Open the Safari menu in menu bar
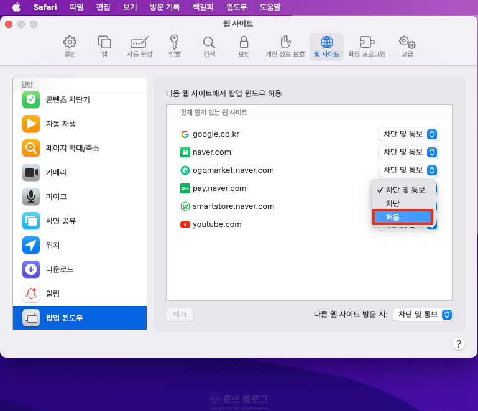478x411 pixels. tap(45, 7)
